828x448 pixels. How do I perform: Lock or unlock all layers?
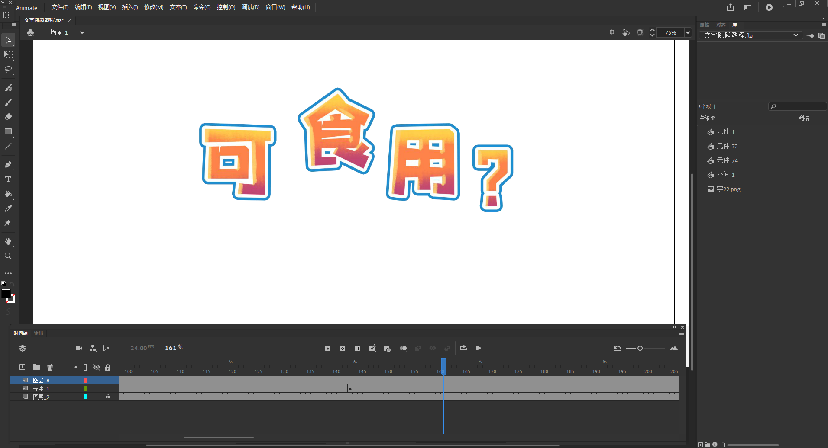tap(108, 367)
